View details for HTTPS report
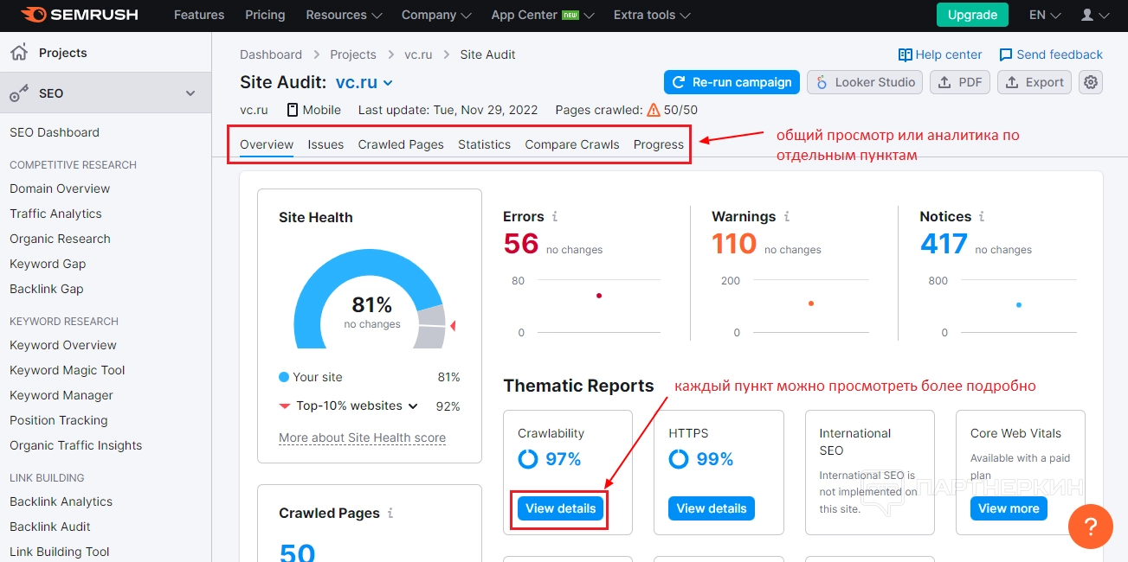The width and height of the screenshot is (1128, 562). pyautogui.click(x=712, y=508)
